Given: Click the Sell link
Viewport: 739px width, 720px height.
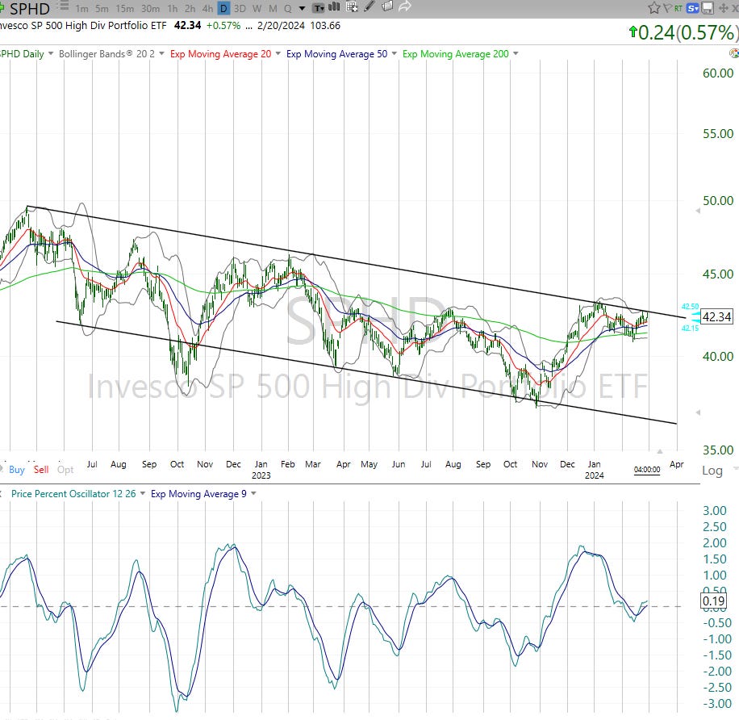Looking at the screenshot, I should (41, 470).
